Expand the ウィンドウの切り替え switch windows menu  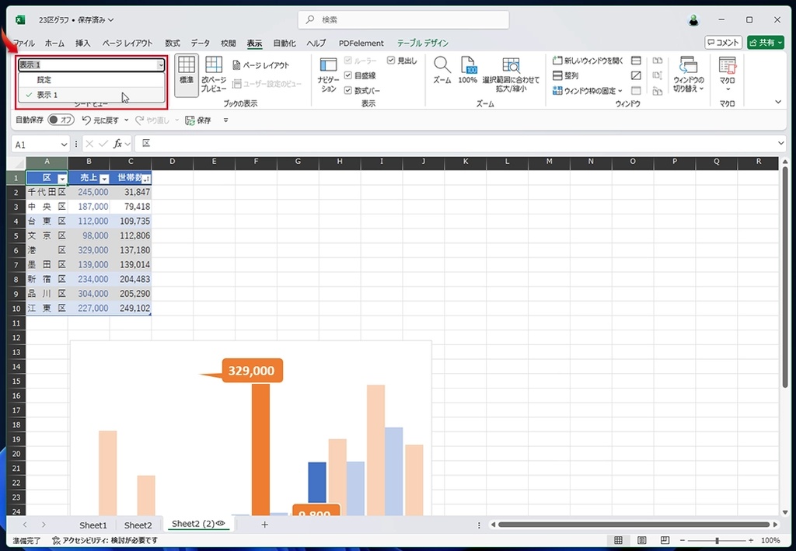pos(689,75)
